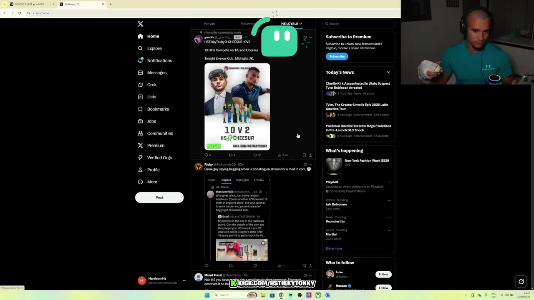Open the Xbox app in taskbar
The width and height of the screenshot is (534, 300).
pos(318,295)
